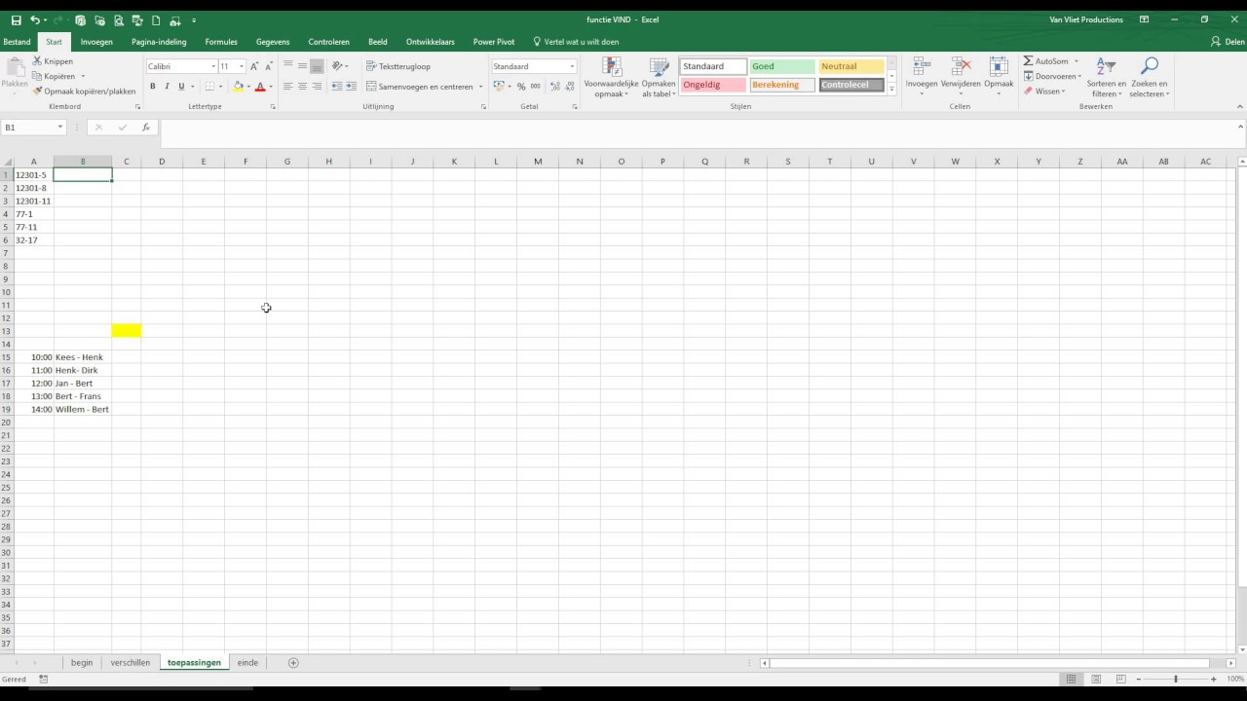Toggle underline formatting
Screen dimensions: 1247x701
click(180, 87)
